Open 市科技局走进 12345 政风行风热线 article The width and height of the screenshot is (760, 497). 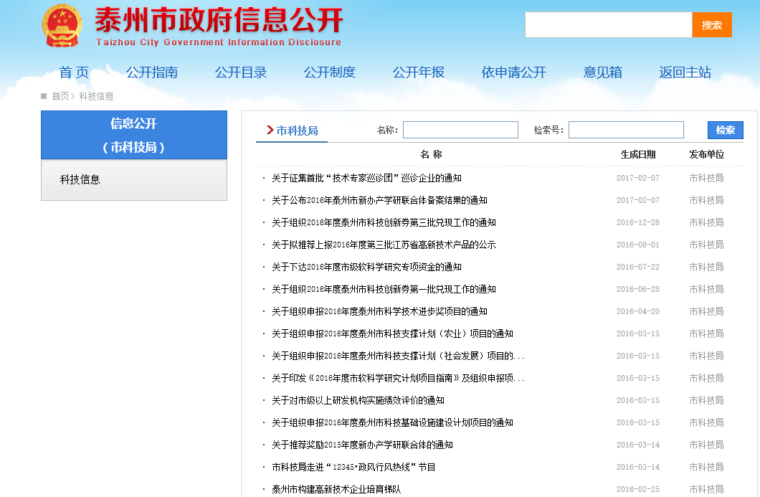[x=353, y=467]
